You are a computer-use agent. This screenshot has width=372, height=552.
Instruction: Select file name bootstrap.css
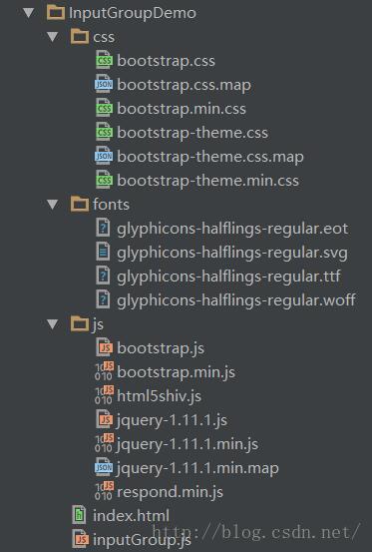tap(166, 61)
